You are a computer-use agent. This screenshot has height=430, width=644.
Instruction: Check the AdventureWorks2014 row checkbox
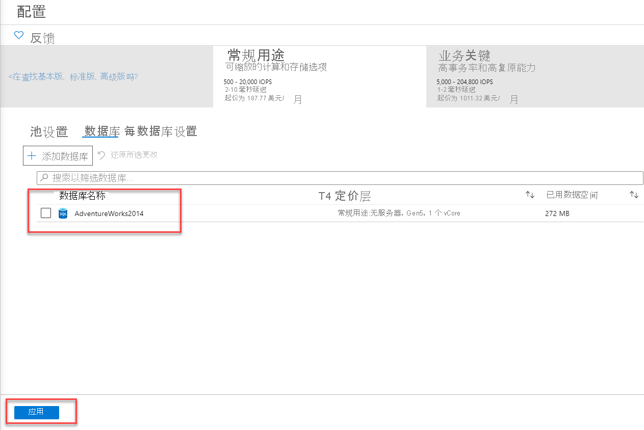pyautogui.click(x=46, y=213)
